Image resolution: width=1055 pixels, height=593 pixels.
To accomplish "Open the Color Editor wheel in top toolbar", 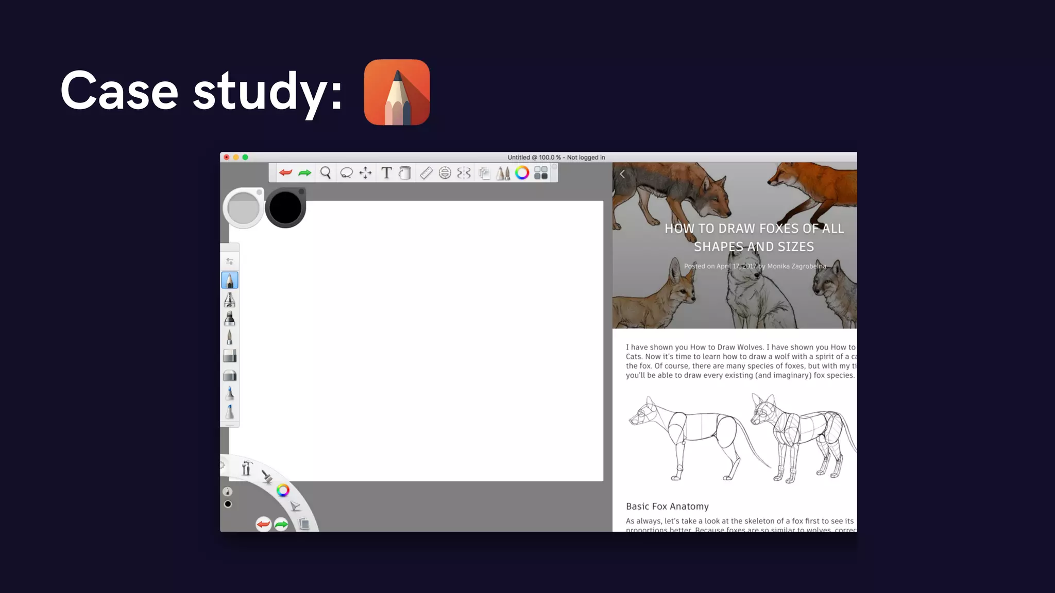I will pyautogui.click(x=522, y=173).
